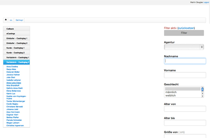
Task: Open Anna Ewelina's profile link
Action: pos(12,67)
